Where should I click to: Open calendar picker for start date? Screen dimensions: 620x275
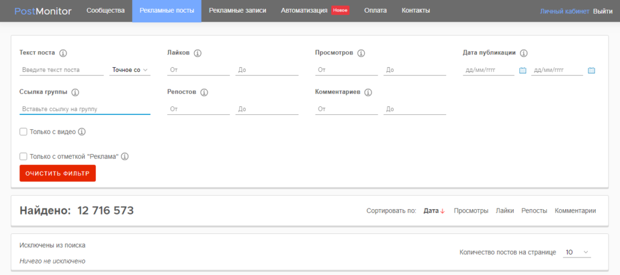coord(523,70)
